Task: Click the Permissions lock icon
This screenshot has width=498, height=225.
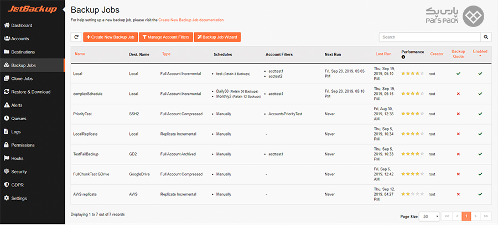Action: (7, 145)
